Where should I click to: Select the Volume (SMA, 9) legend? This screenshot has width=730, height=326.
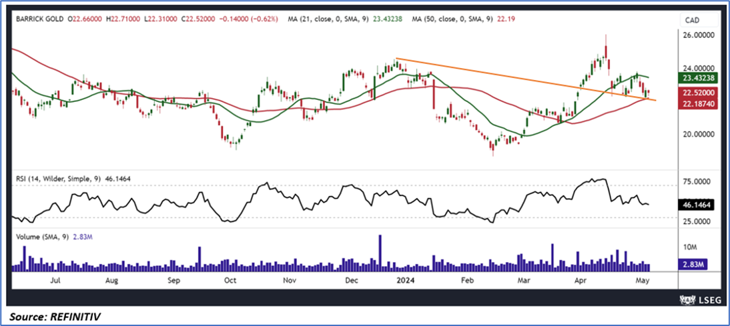(x=55, y=237)
